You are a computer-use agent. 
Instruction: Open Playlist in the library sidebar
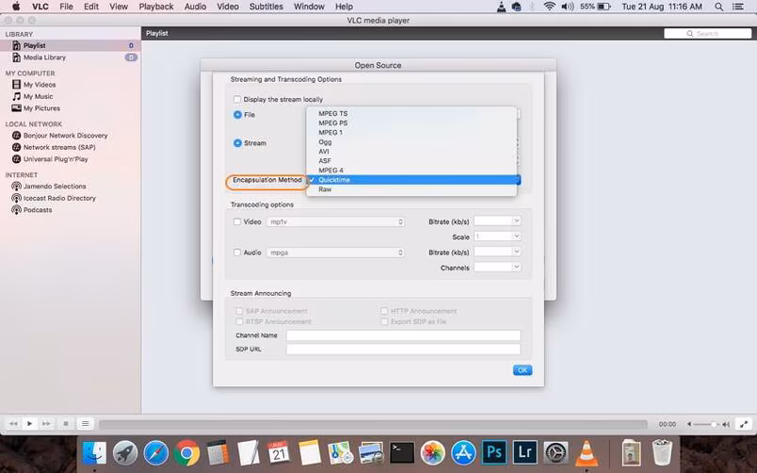[x=70, y=45]
